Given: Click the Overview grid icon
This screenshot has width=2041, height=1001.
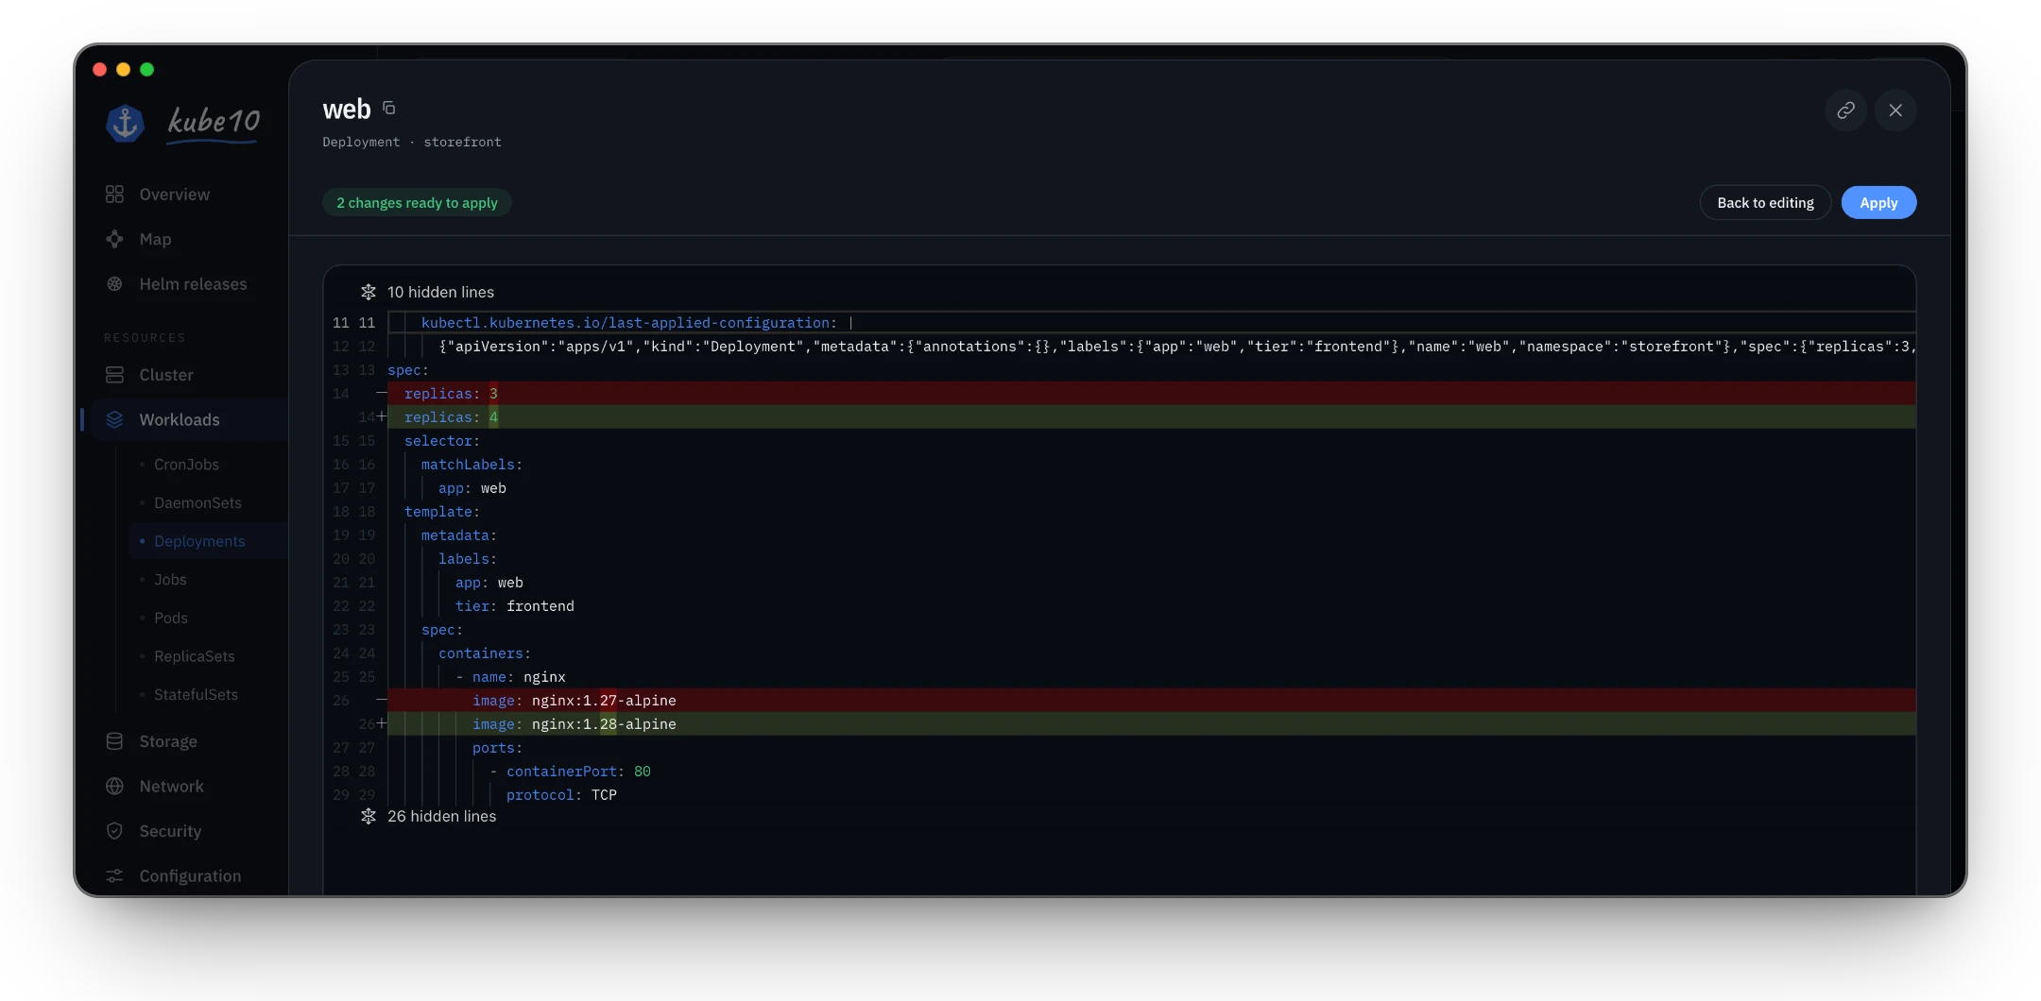Looking at the screenshot, I should pyautogui.click(x=114, y=195).
